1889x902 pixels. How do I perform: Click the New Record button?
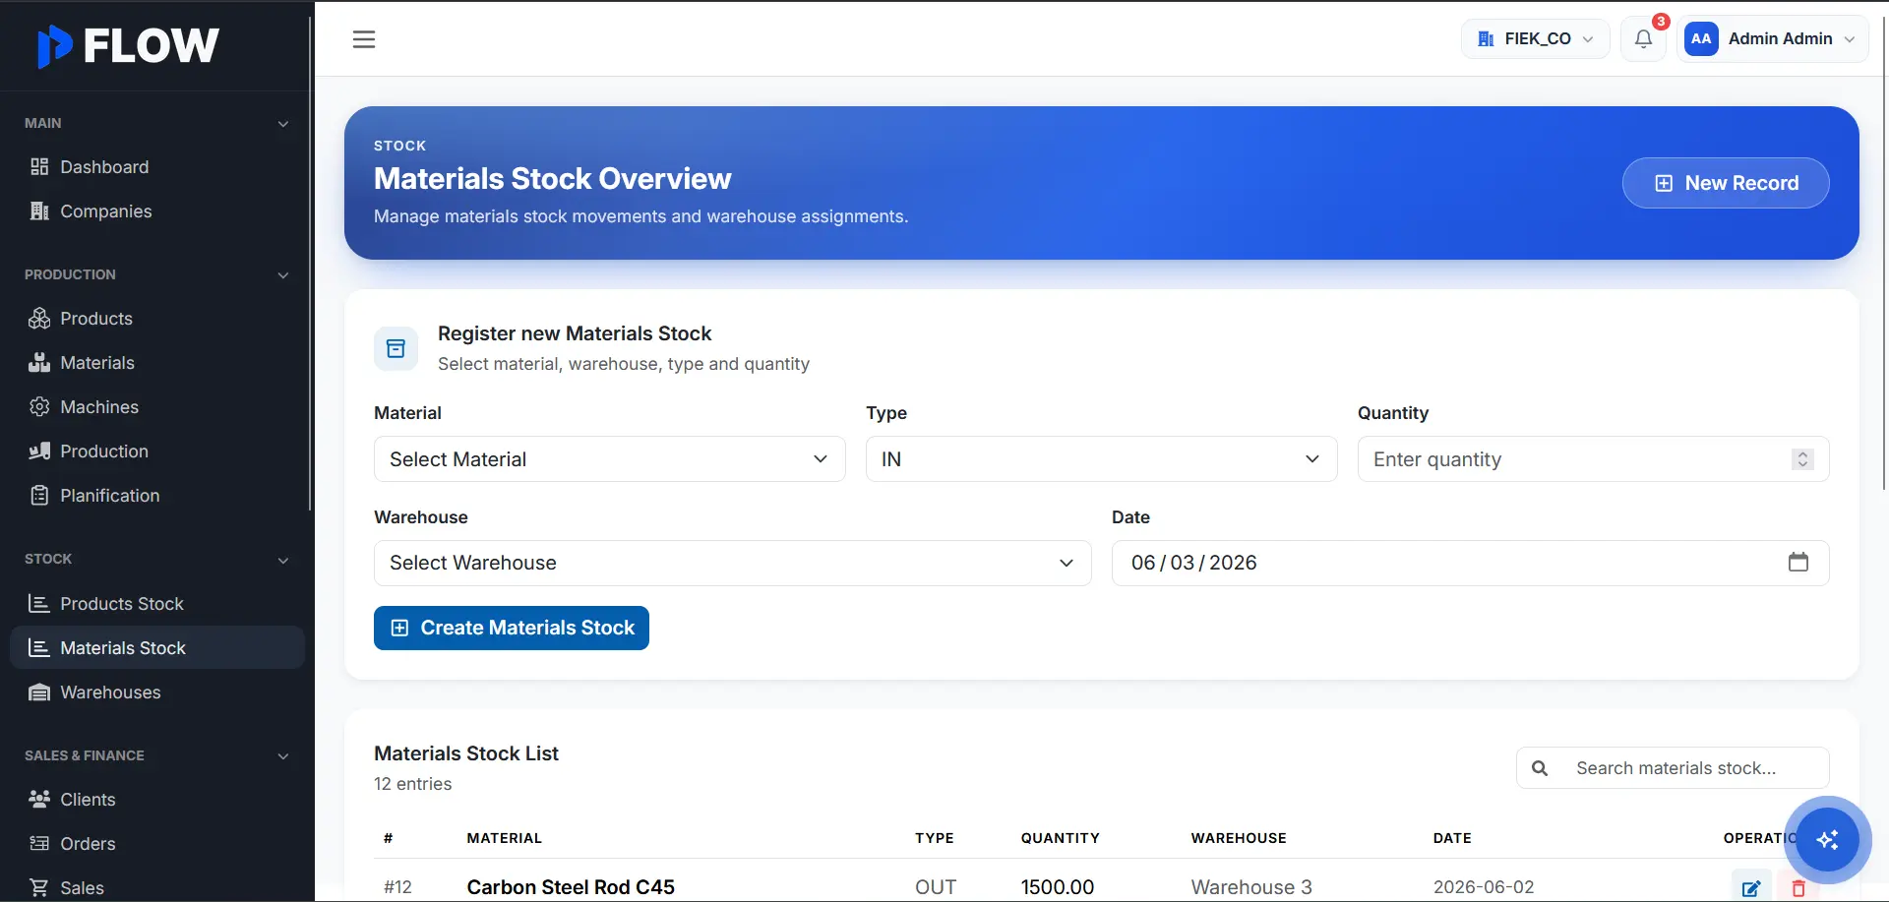click(1726, 183)
